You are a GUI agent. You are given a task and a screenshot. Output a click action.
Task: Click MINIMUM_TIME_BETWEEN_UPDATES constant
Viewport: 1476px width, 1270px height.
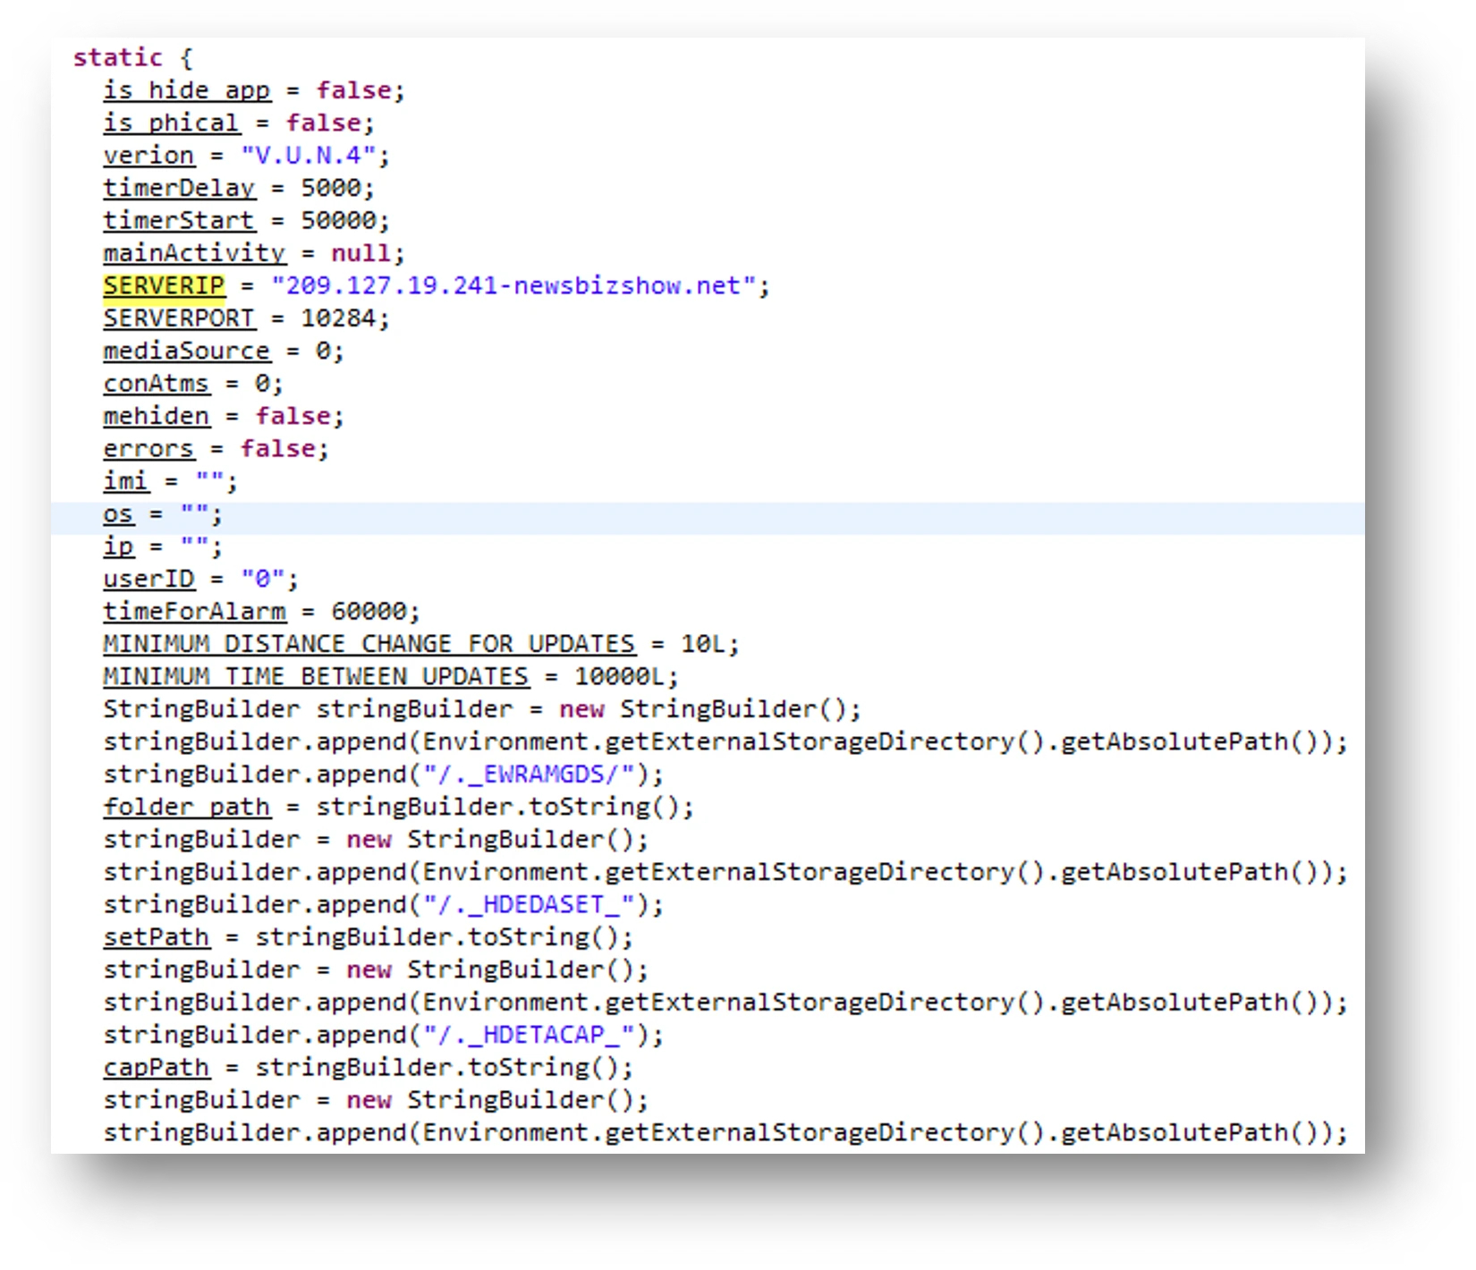coord(316,677)
